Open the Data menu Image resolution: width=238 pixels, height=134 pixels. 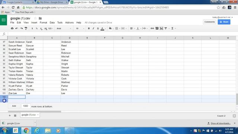coord(52,22)
